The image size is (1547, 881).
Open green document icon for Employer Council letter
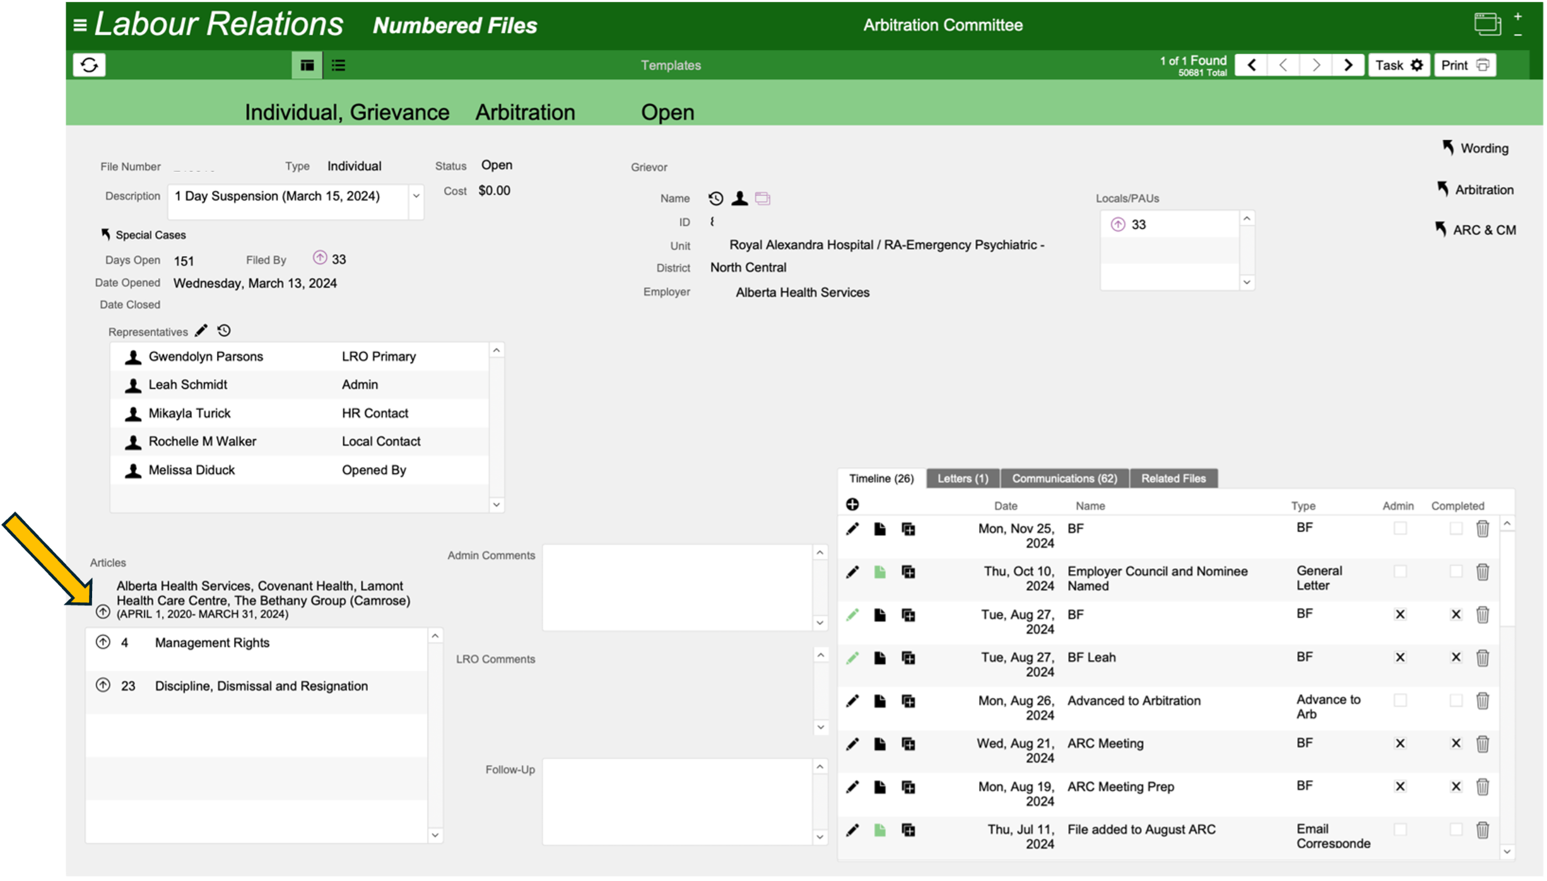coord(880,572)
